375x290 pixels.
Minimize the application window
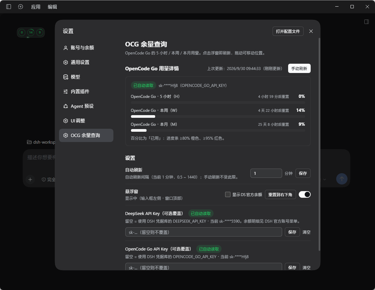(x=337, y=7)
